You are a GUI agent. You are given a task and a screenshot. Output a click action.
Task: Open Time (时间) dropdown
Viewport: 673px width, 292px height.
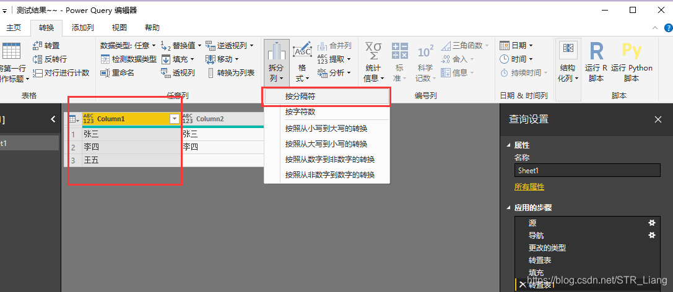[516, 59]
